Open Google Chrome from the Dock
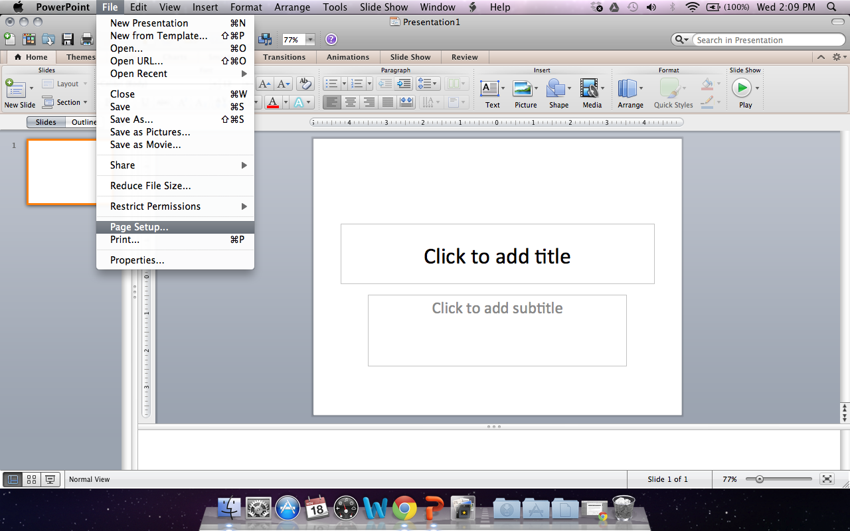This screenshot has width=850, height=531. coord(404,508)
